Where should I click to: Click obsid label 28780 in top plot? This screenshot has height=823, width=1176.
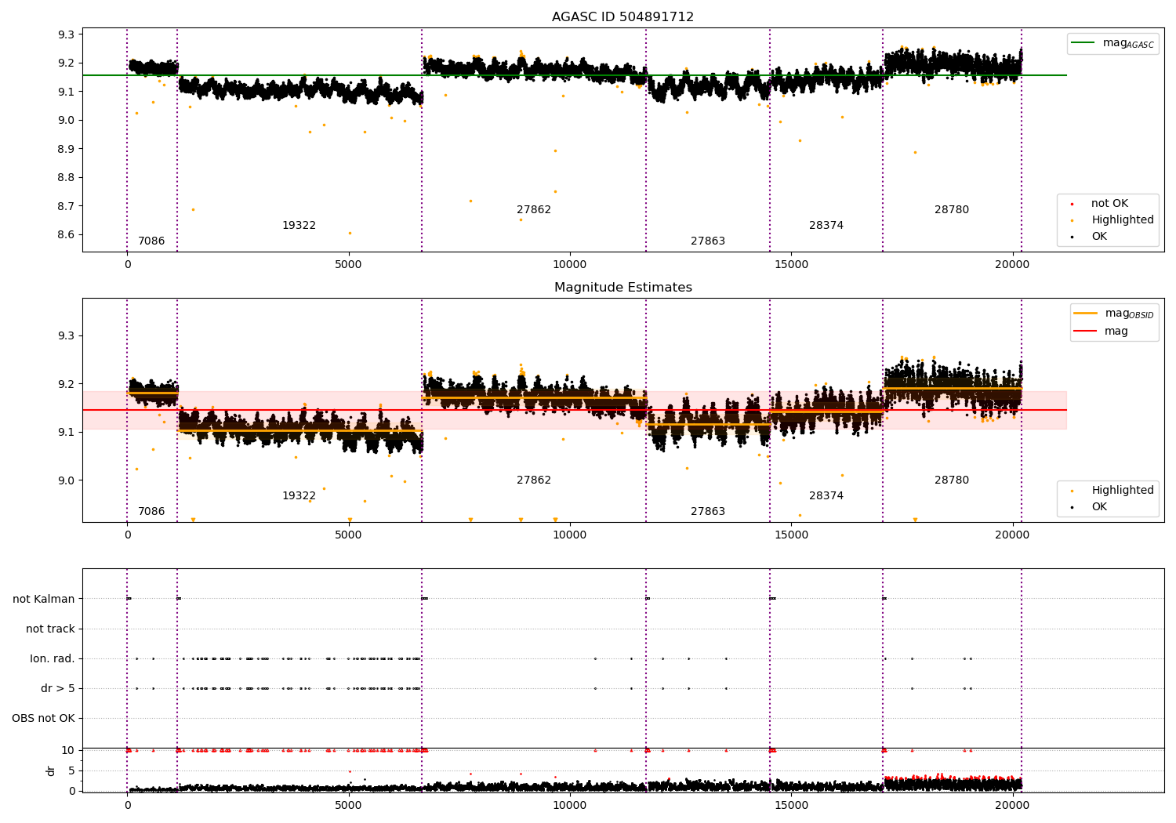pos(952,210)
